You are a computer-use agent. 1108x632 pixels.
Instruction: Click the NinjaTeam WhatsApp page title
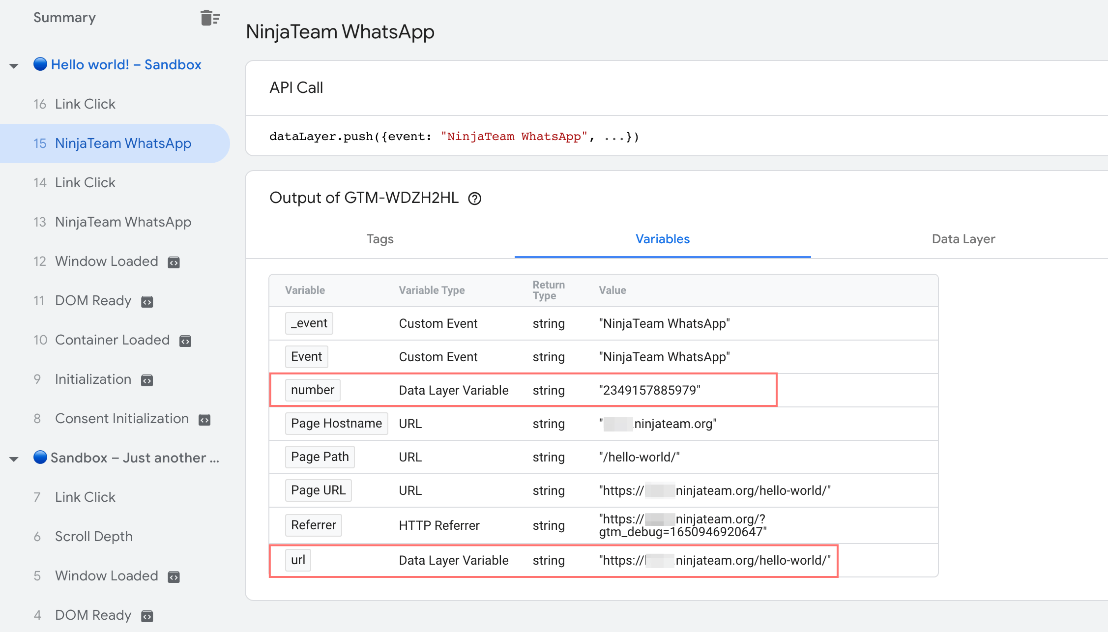[x=340, y=32]
